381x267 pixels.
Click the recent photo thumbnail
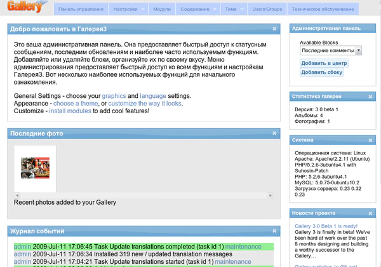(x=35, y=168)
